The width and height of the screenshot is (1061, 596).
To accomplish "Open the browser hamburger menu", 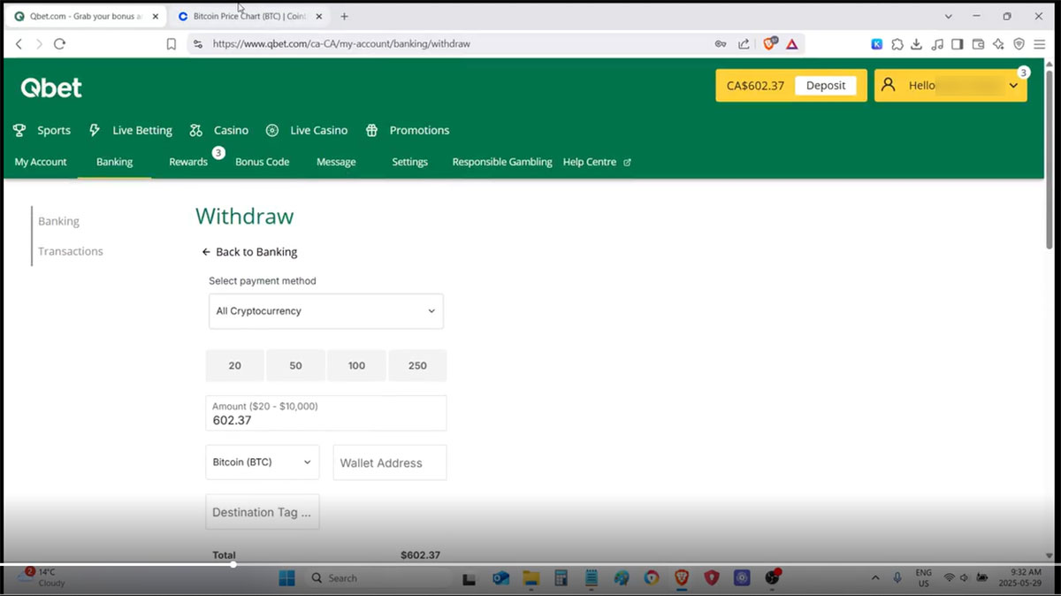I will click(1039, 43).
